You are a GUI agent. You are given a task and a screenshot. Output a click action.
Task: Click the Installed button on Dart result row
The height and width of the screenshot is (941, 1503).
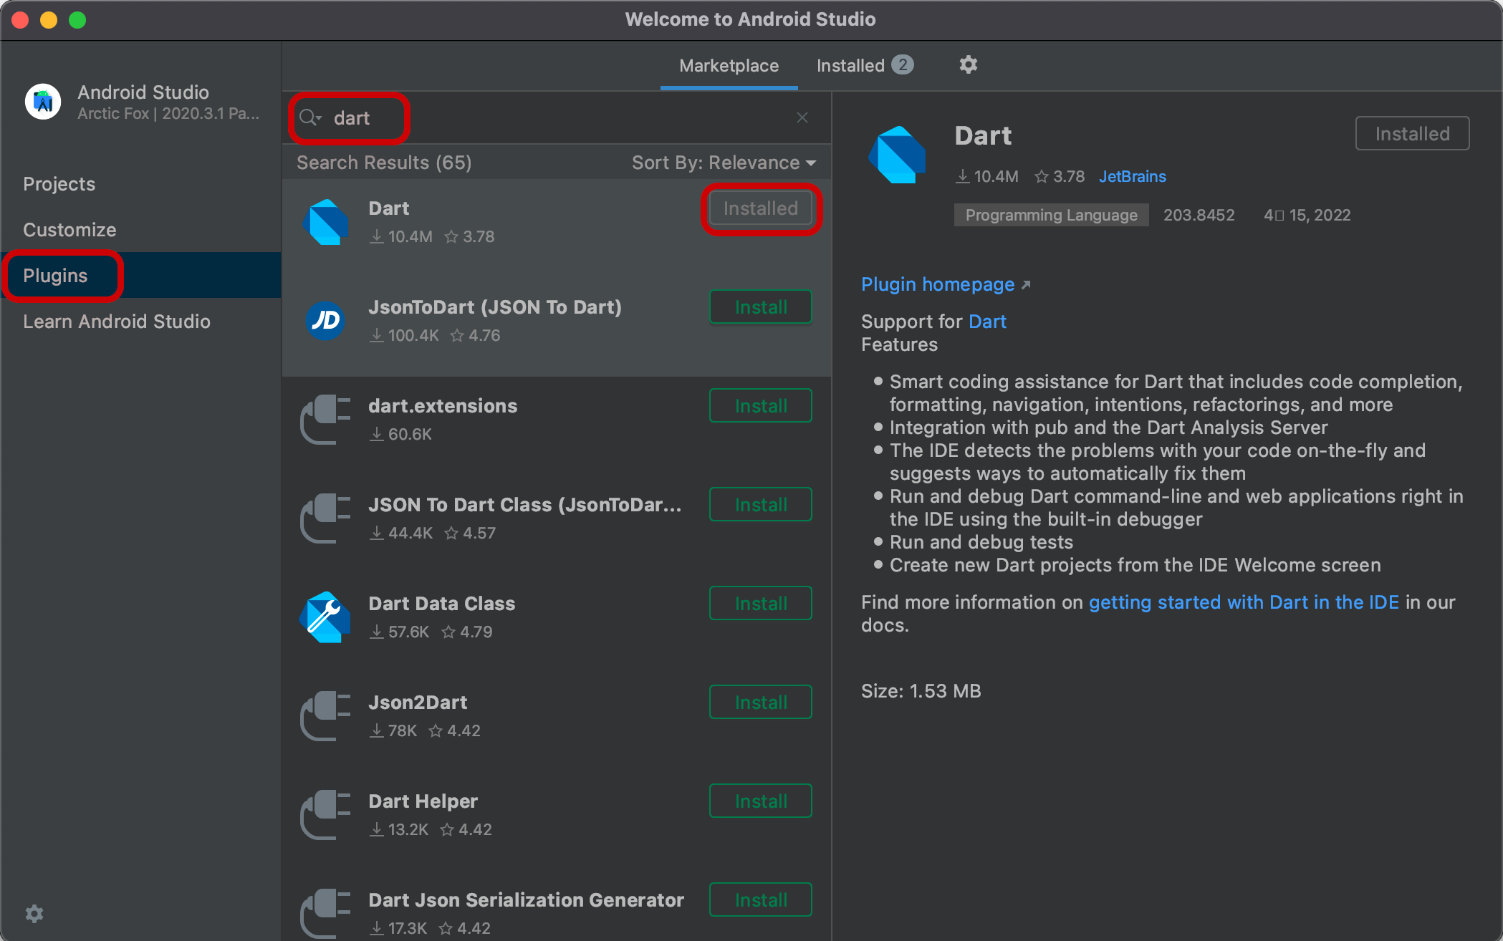pos(760,208)
